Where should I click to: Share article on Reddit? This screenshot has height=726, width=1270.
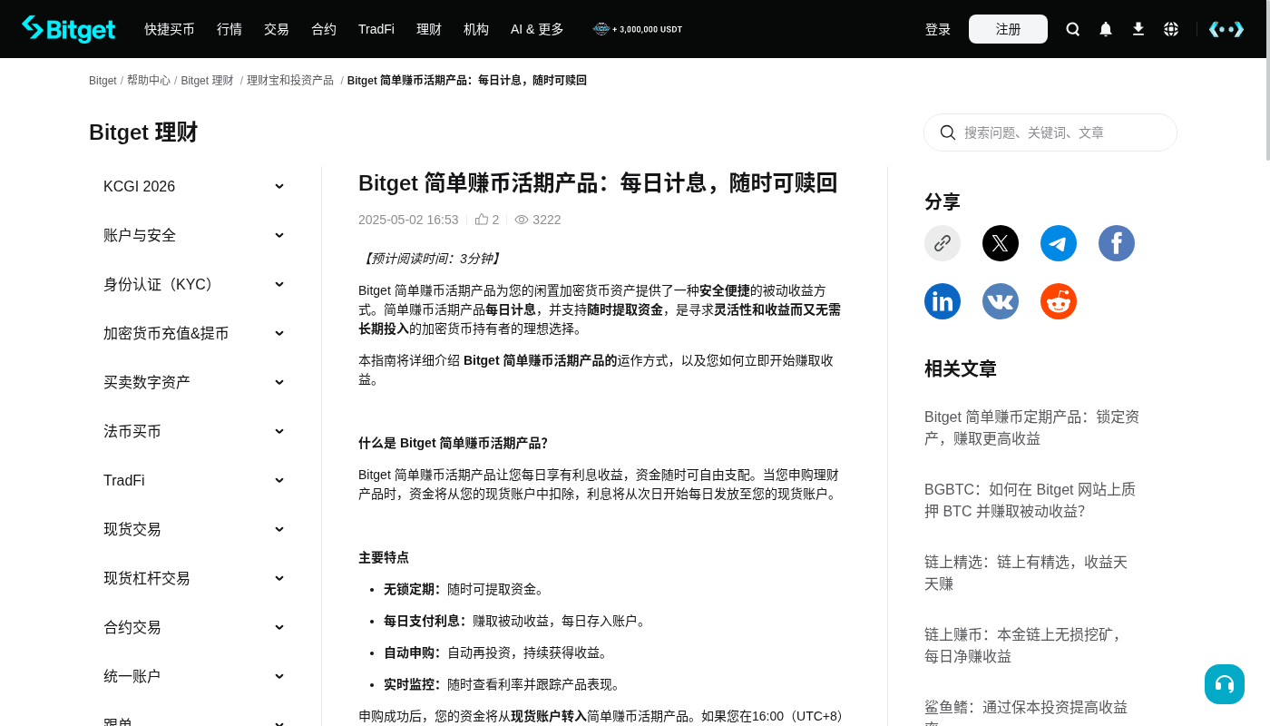click(x=1059, y=301)
